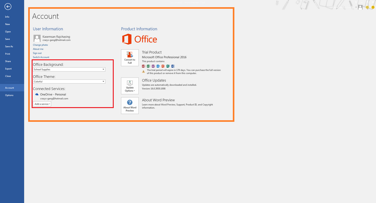Screen dimensions: 376x203
Task: Click the Trial Product heading
Action: point(152,52)
